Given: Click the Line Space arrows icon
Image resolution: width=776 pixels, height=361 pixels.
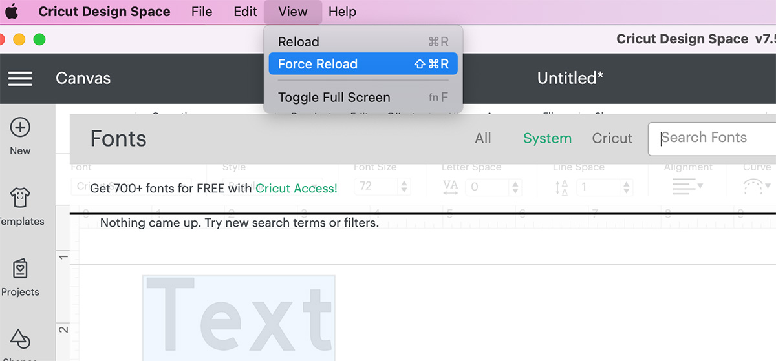Looking at the screenshot, I should [561, 187].
